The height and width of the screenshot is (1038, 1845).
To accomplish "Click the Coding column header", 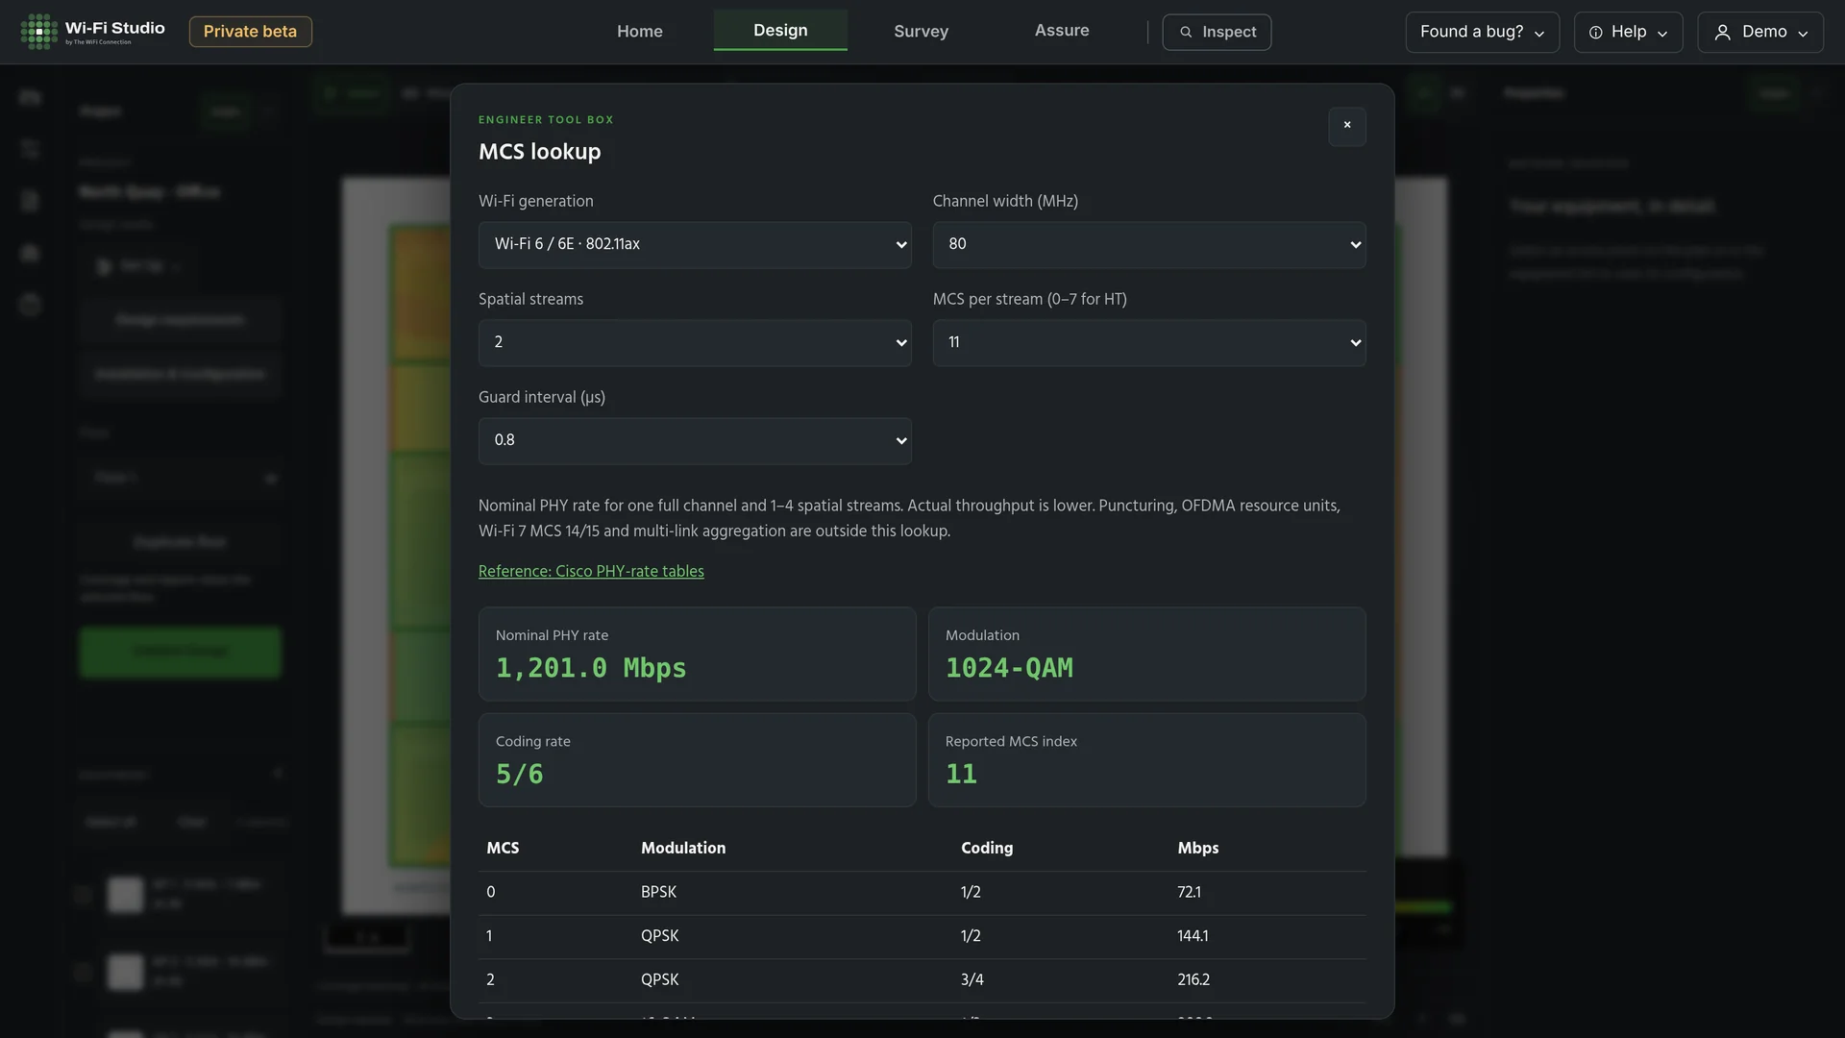I will tap(987, 848).
